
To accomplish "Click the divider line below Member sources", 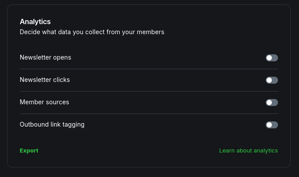I will coord(149,113).
